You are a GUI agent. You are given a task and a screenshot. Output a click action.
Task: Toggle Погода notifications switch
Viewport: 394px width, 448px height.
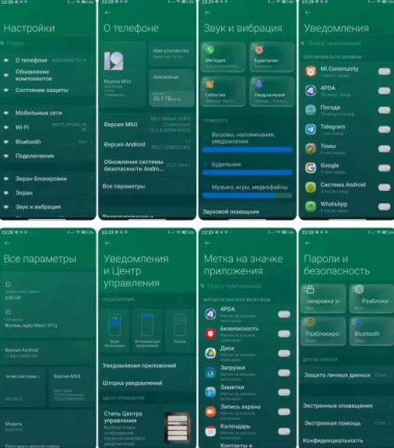[x=384, y=110]
